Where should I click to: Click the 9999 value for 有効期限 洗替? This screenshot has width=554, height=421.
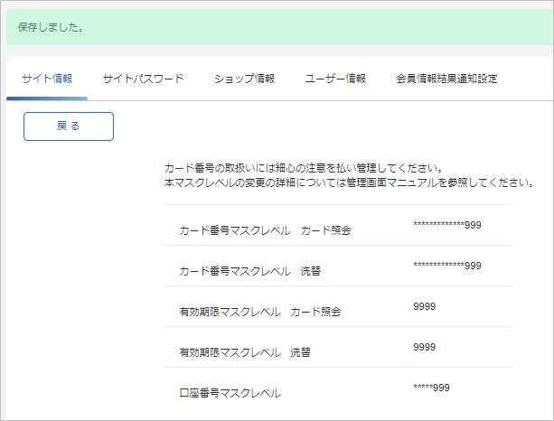click(x=425, y=347)
